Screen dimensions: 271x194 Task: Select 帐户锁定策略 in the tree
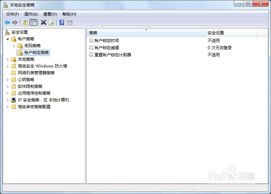(33, 53)
